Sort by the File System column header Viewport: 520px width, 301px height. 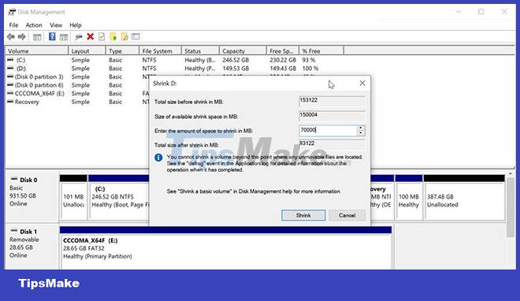click(160, 51)
